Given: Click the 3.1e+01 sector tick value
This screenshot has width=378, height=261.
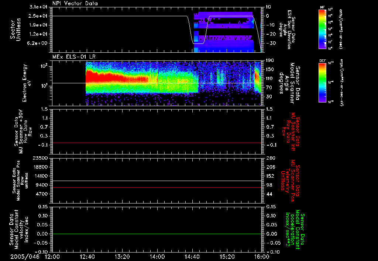Looking at the screenshot, I should pyautogui.click(x=38, y=7).
